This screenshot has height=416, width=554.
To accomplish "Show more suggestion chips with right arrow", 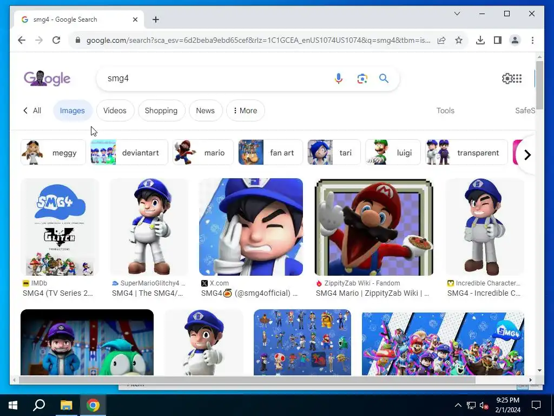I will tap(527, 154).
